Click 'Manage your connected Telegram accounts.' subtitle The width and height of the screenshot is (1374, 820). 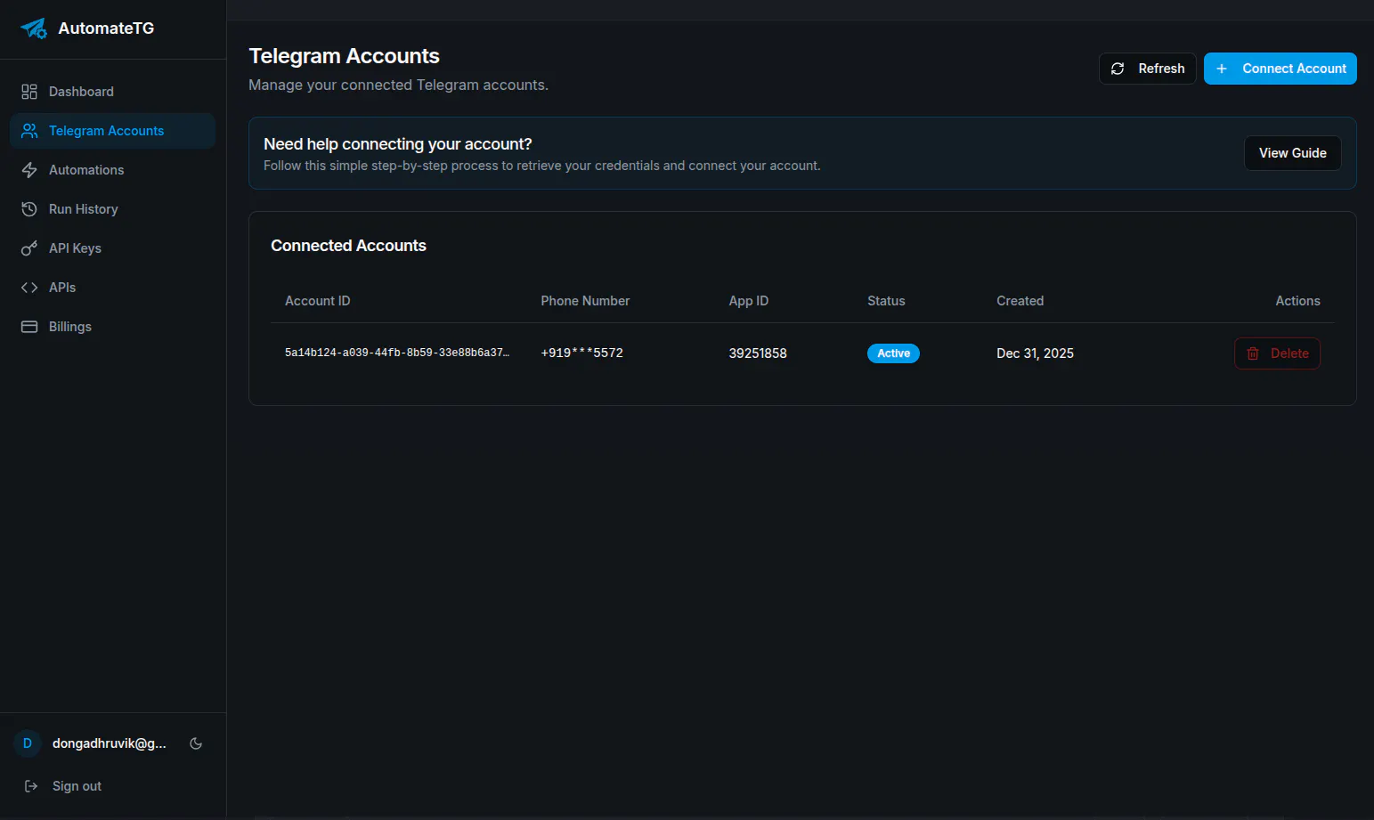pos(398,85)
